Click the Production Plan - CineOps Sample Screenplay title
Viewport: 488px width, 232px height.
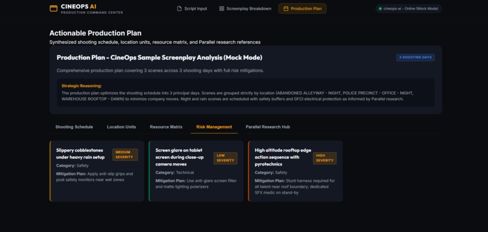159,58
